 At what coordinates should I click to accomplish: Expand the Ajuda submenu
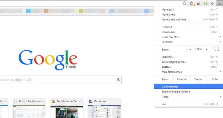pyautogui.click(x=188, y=97)
